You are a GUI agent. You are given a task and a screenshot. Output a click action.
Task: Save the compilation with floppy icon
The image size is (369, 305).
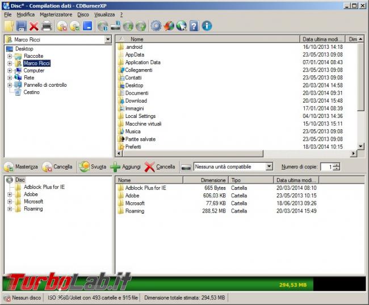(x=21, y=26)
